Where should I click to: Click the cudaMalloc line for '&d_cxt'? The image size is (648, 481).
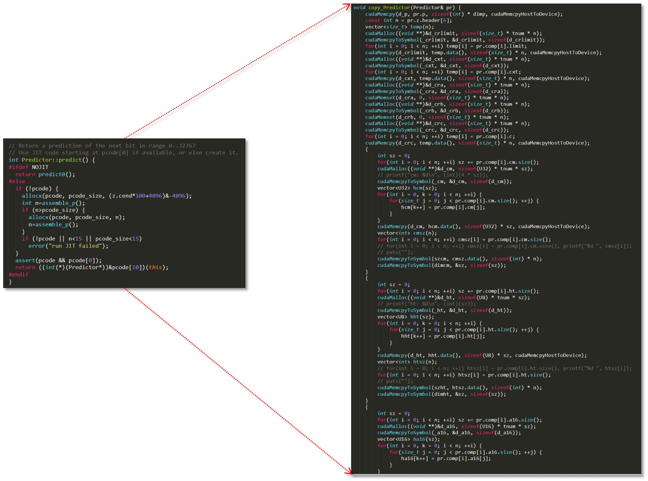point(448,59)
